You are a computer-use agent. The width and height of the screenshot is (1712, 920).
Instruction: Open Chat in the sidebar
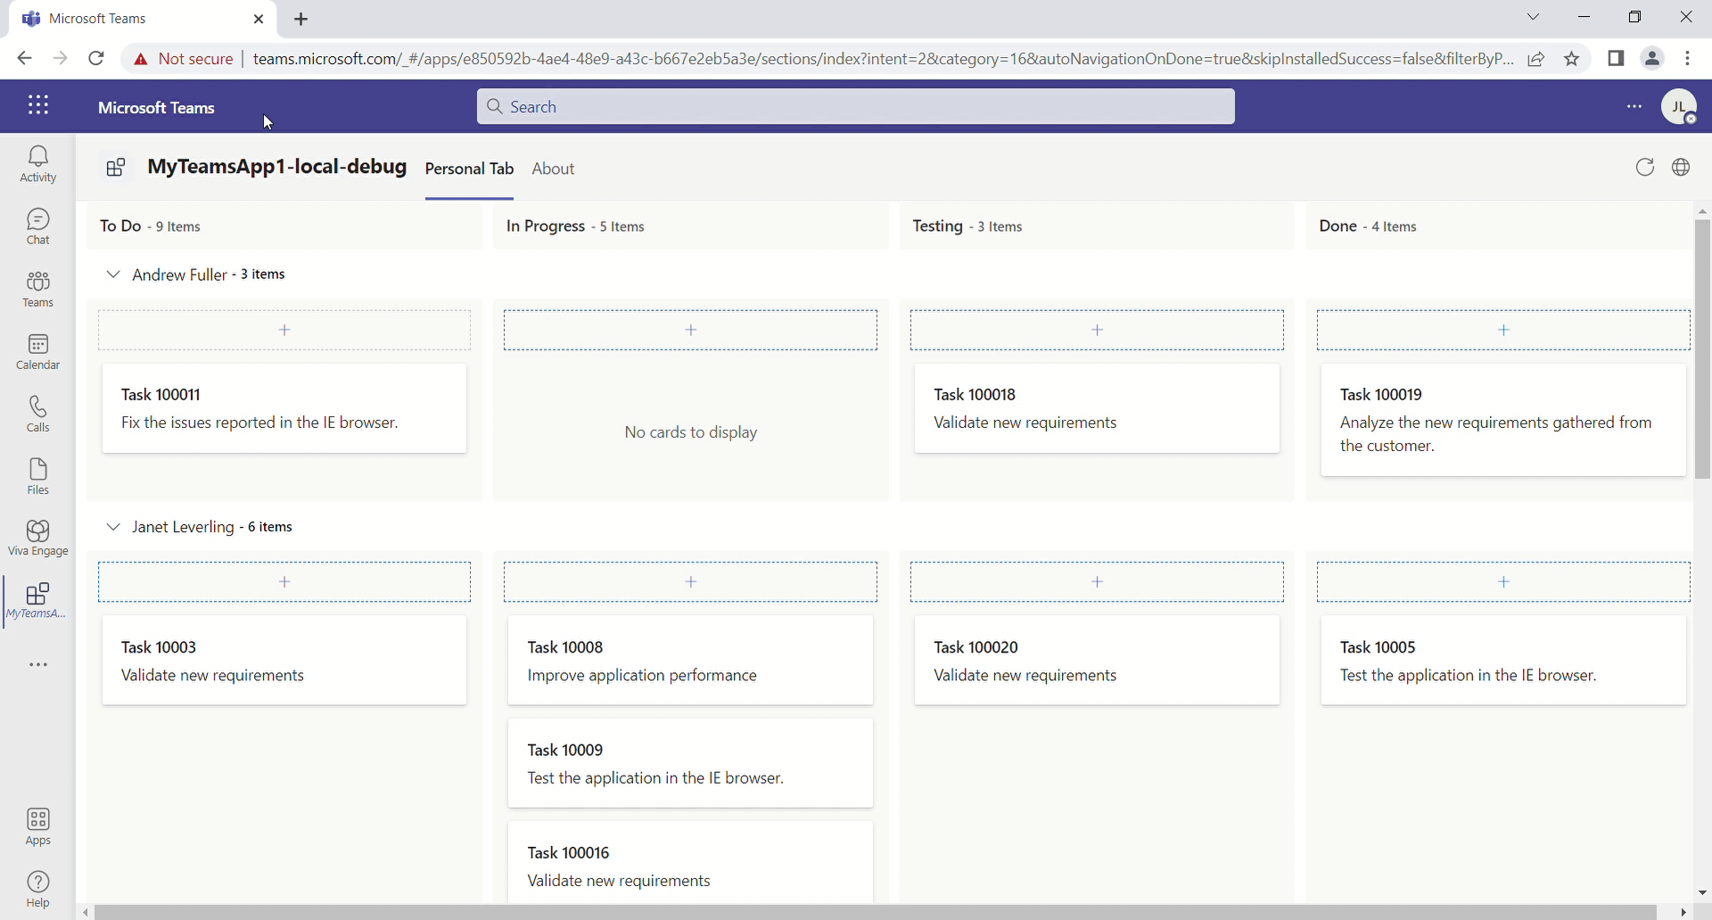(x=37, y=226)
